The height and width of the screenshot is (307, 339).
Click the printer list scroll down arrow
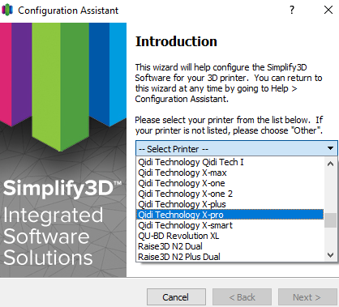[330, 255]
